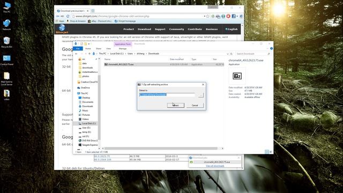
Task: Click the Explorer search magnifier icon
Action: click(x=269, y=54)
